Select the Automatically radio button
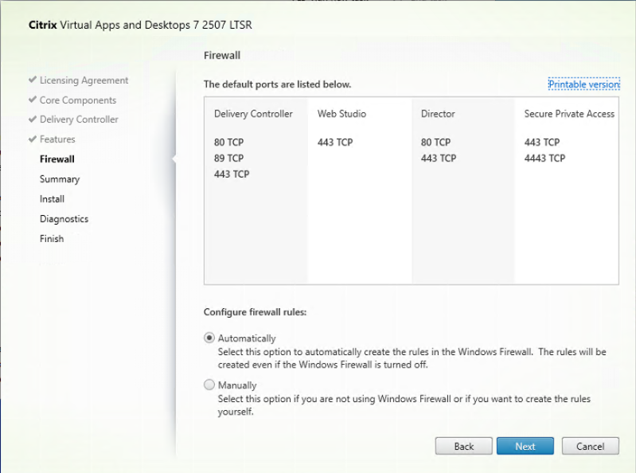Viewport: 636px width, 473px height. click(x=209, y=338)
